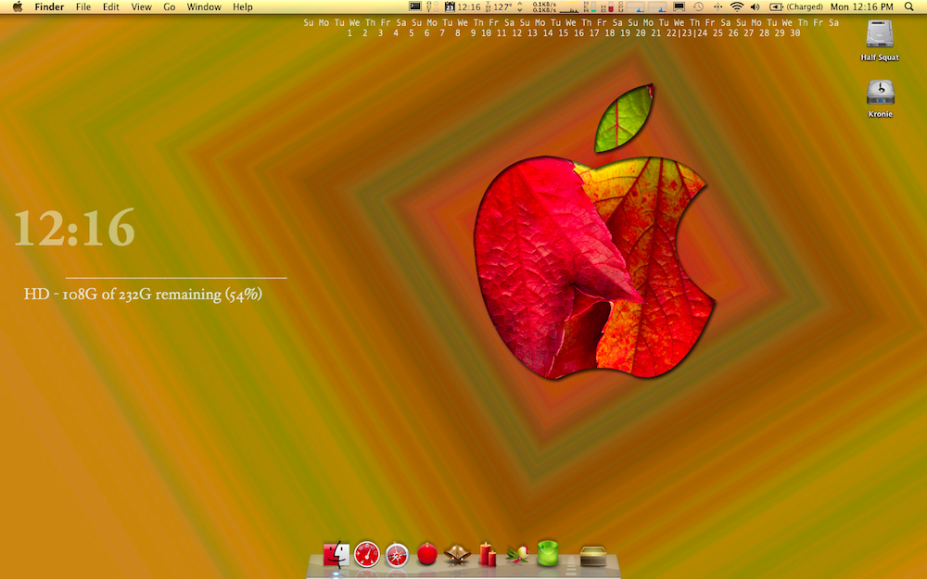The height and width of the screenshot is (579, 927).
Task: Click the network KB/s speed monitor
Action: 544,6
